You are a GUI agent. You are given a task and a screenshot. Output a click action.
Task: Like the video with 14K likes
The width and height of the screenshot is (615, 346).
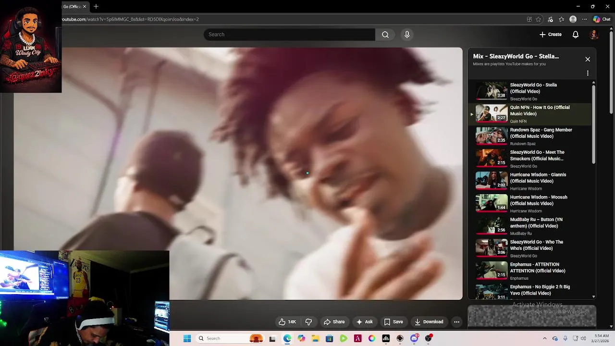point(287,322)
